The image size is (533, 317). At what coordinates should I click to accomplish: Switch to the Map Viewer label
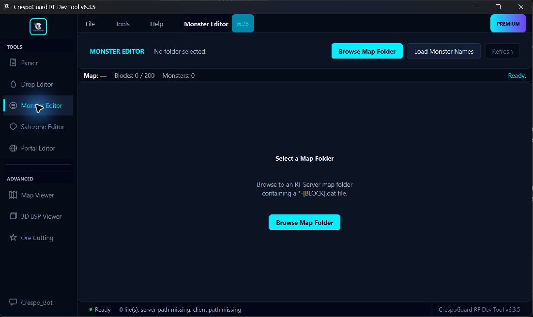point(37,195)
